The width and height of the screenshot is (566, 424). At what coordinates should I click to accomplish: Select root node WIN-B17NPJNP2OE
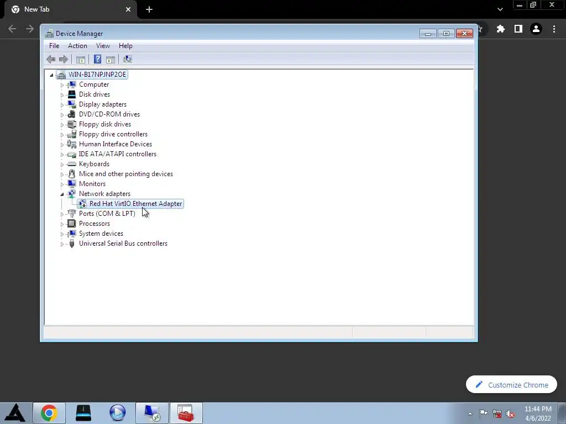97,75
